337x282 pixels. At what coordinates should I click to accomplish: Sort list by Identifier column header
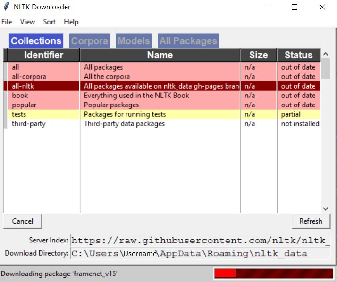(43, 55)
